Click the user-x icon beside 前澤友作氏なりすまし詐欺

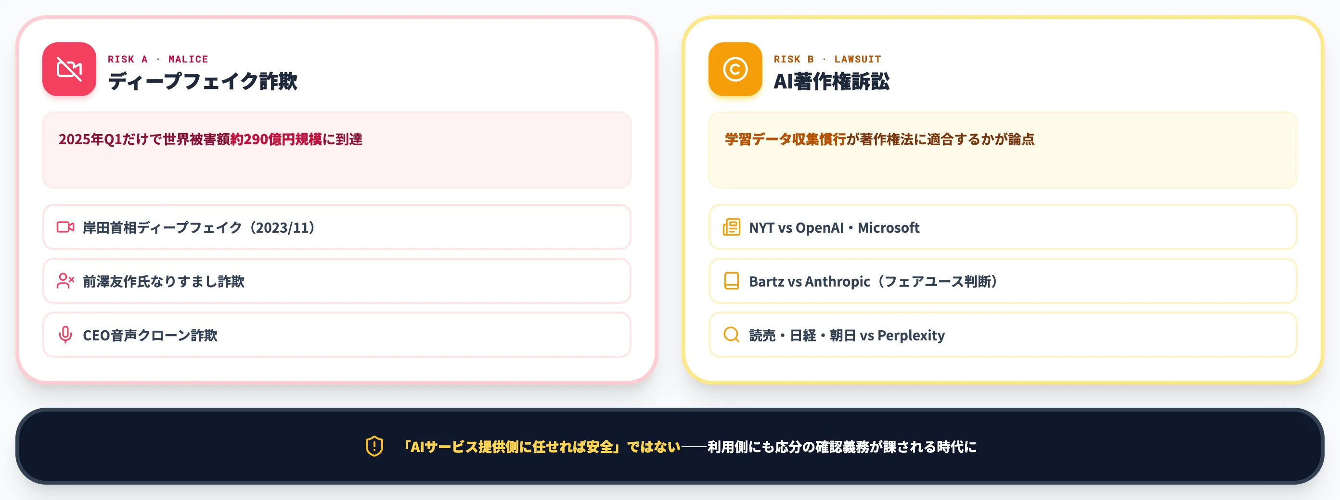[65, 281]
